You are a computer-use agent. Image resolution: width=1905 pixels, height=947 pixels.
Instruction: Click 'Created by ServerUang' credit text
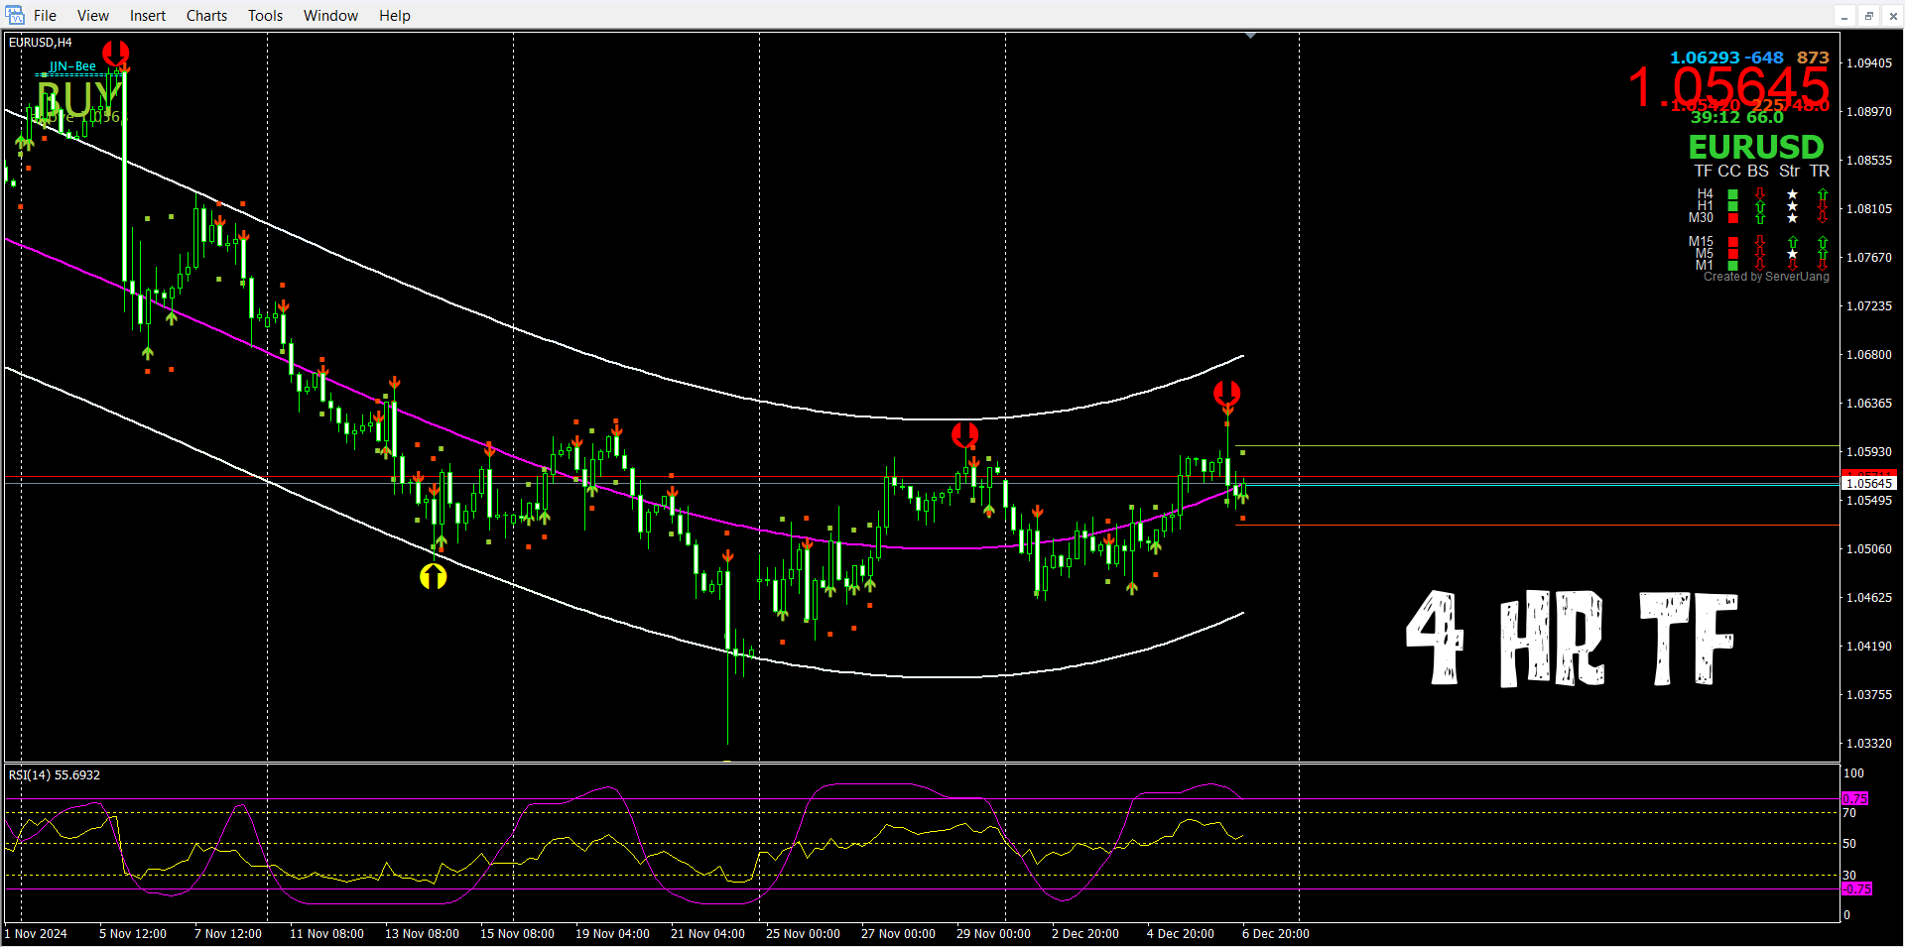click(x=1766, y=277)
